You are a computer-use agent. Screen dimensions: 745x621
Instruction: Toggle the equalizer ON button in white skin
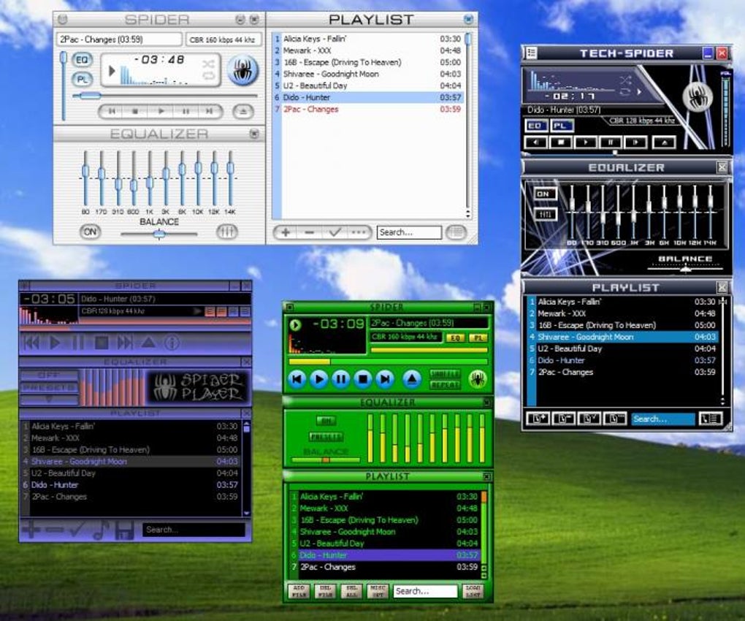point(91,232)
